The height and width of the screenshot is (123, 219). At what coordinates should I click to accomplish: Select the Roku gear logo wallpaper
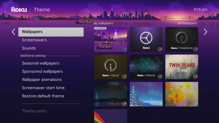click(x=146, y=40)
